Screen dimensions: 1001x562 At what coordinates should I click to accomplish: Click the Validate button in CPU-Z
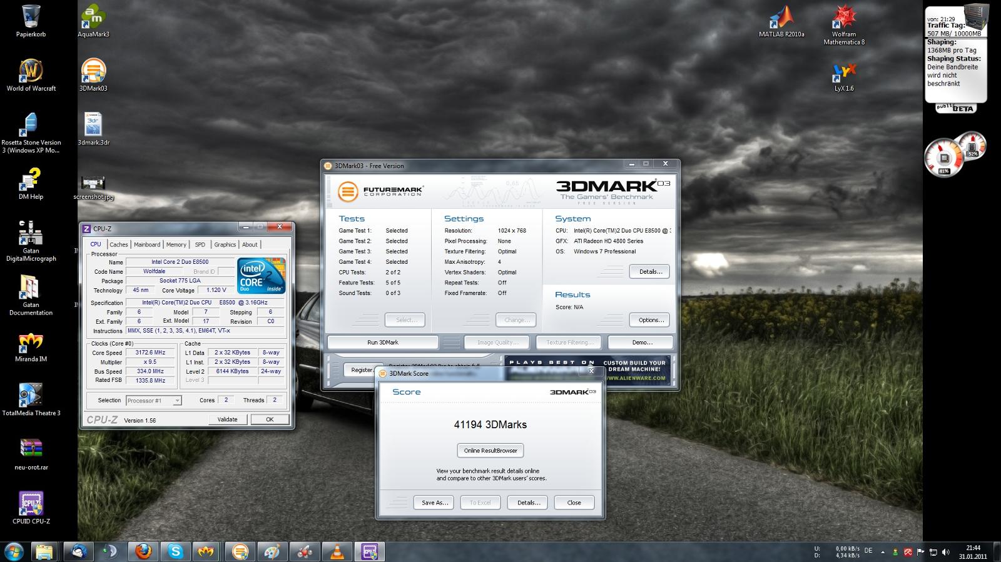(x=227, y=419)
